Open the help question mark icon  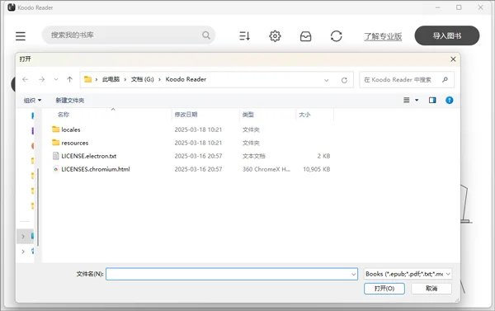tap(450, 100)
